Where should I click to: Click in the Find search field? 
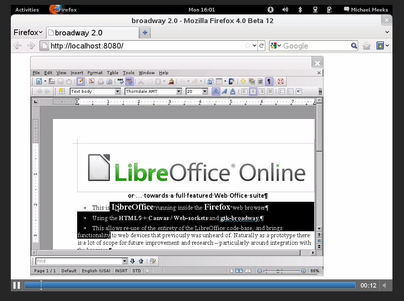click(x=79, y=261)
